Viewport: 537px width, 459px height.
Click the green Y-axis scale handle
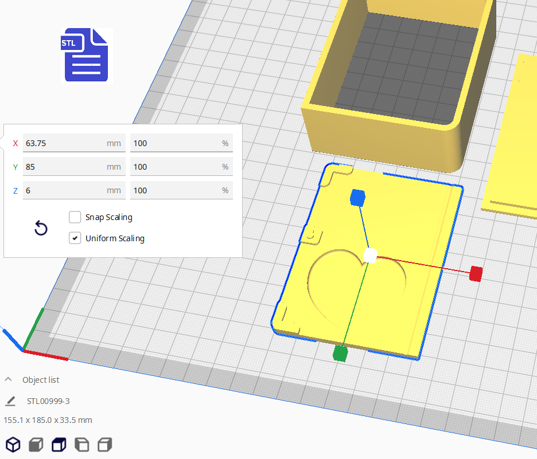340,354
